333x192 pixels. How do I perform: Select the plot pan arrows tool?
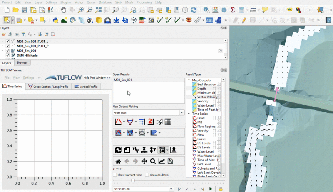click(144, 161)
